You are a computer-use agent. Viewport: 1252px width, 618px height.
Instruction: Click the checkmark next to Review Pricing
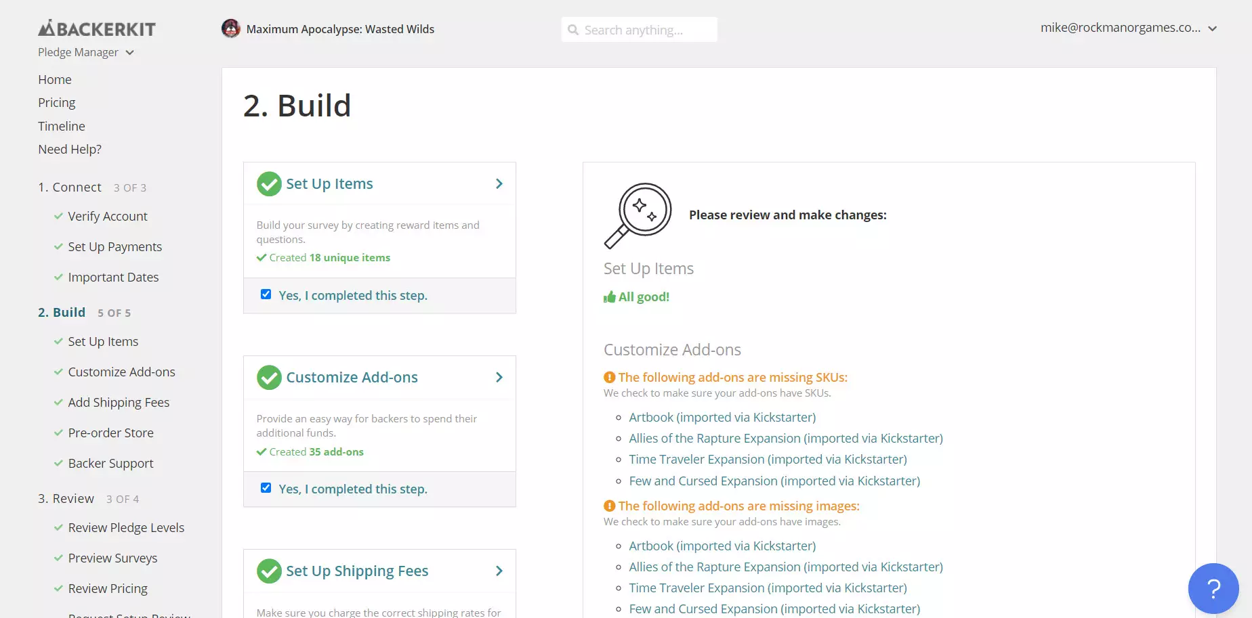pyautogui.click(x=58, y=588)
